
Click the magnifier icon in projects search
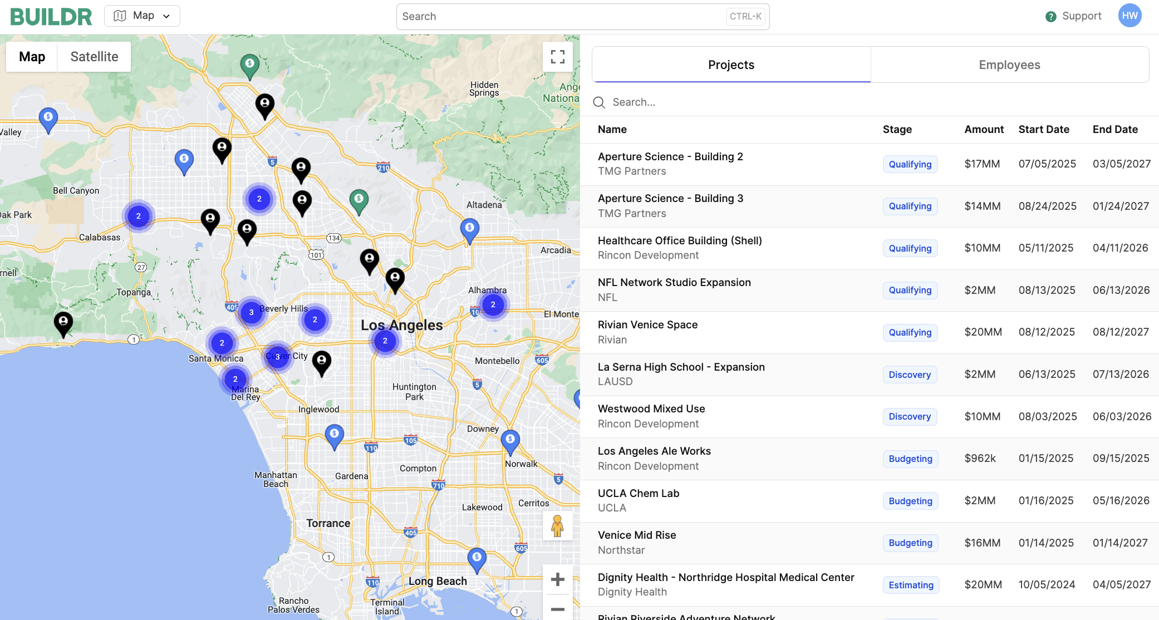[x=599, y=102]
